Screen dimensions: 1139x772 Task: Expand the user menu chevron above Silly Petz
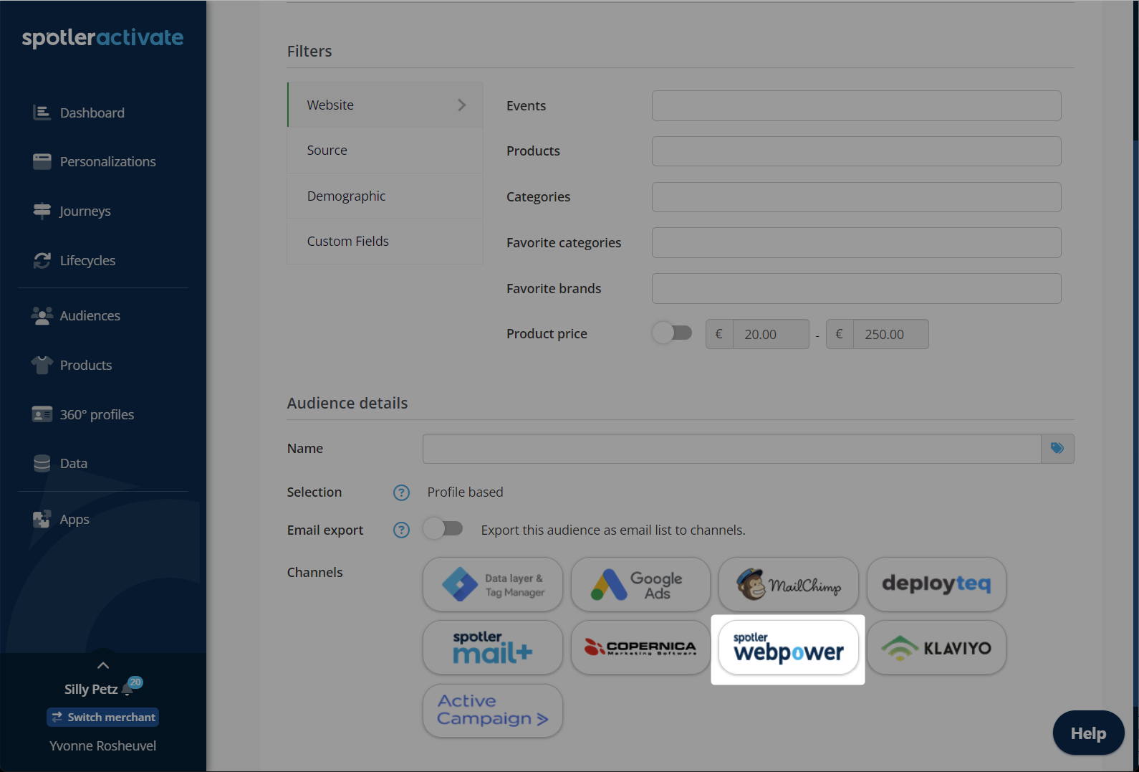103,665
